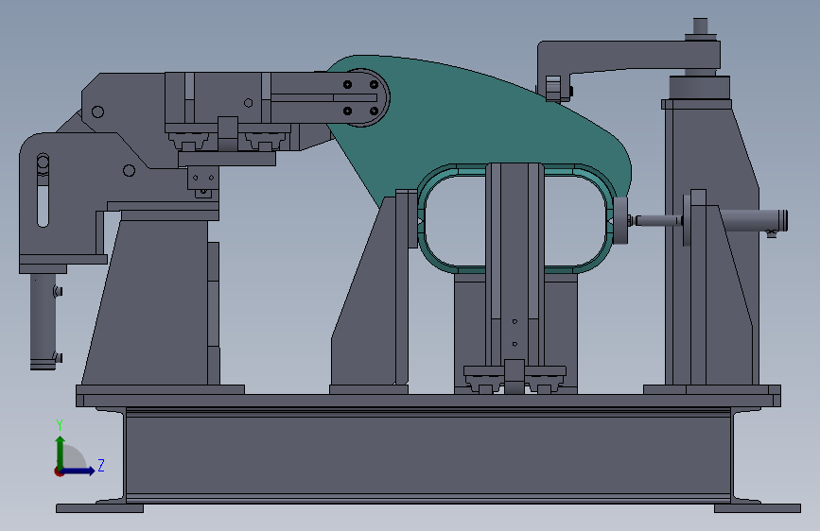Select the large I-beam base of the fixture
Screen dimensions: 820x531
click(427, 454)
